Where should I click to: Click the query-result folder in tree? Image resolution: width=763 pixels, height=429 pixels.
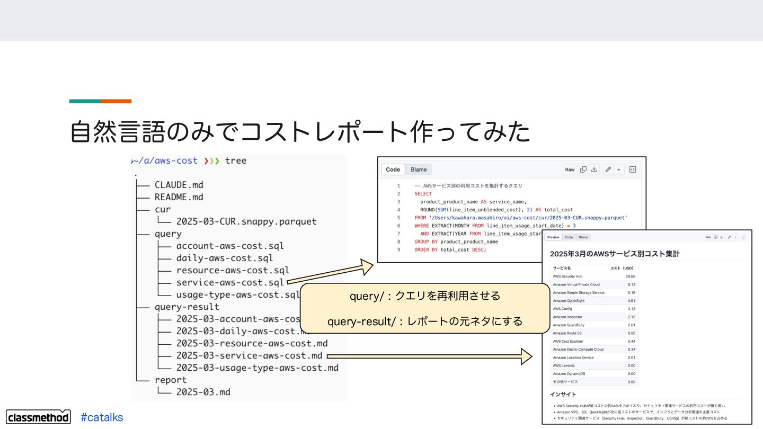tap(187, 307)
